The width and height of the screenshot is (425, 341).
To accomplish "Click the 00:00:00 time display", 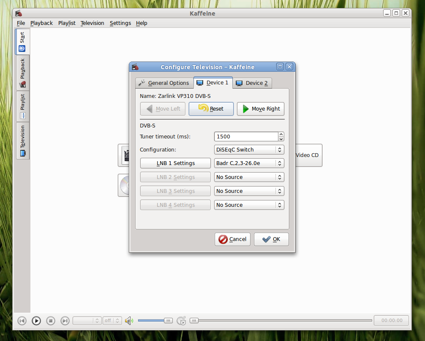I will 392,320.
